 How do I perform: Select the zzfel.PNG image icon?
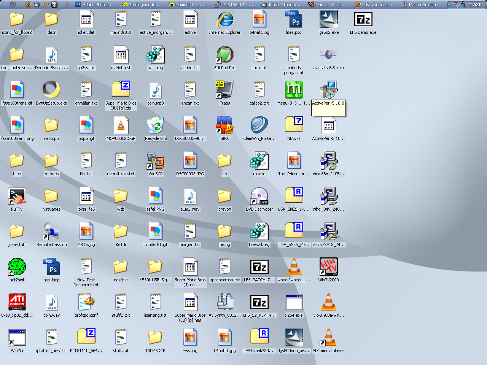click(x=155, y=196)
